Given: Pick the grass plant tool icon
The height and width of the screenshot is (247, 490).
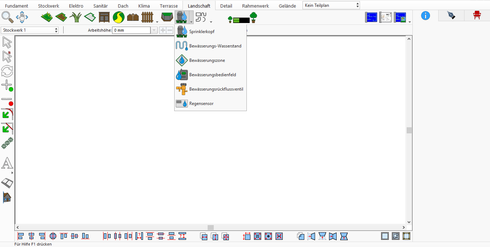Looking at the screenshot, I should pyautogui.click(x=75, y=17).
